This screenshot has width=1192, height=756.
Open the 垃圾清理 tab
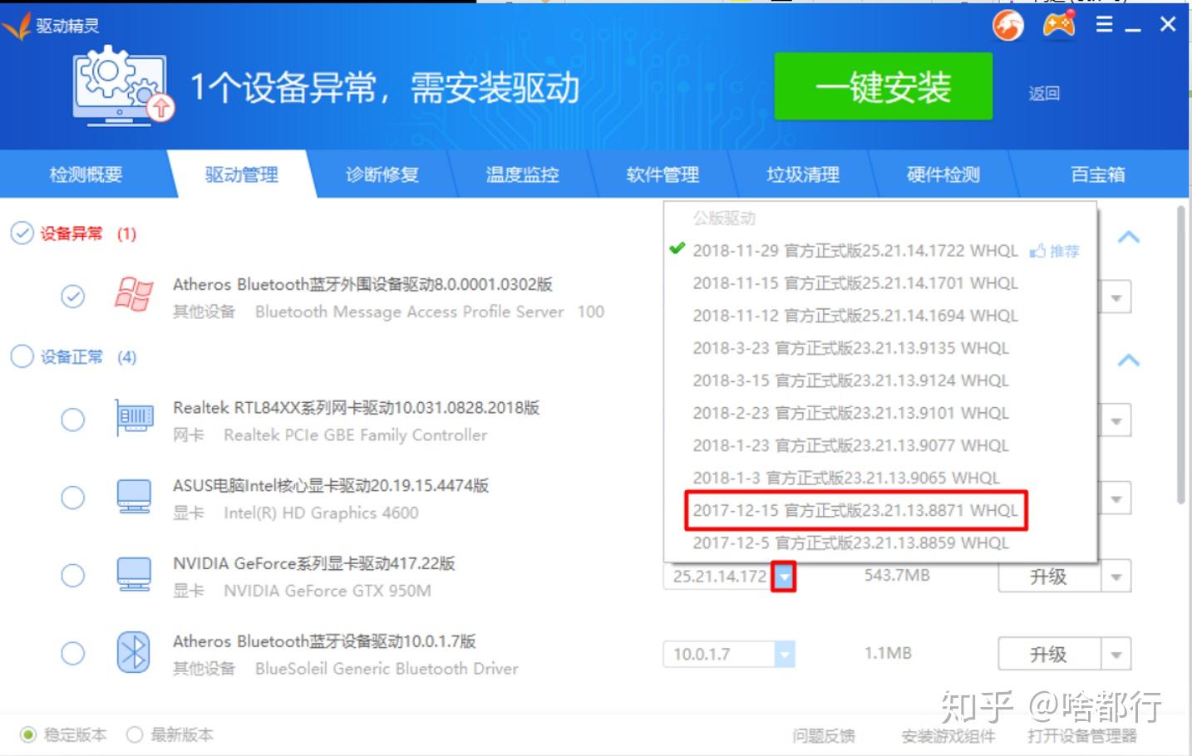803,174
